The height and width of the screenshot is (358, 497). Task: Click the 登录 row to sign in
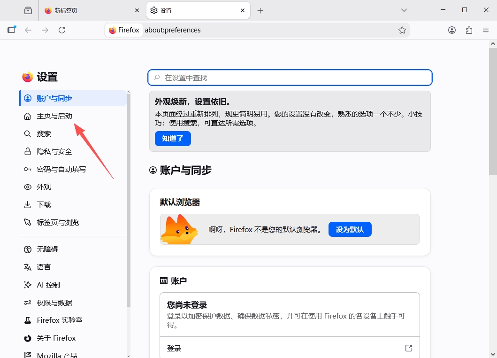coord(290,348)
